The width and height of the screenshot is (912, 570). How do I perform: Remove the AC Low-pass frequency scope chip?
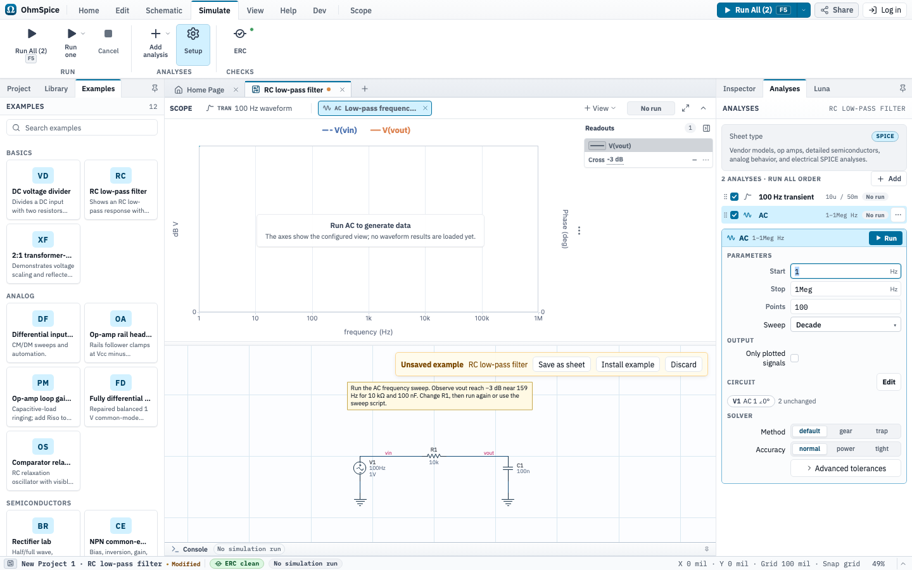click(x=425, y=108)
